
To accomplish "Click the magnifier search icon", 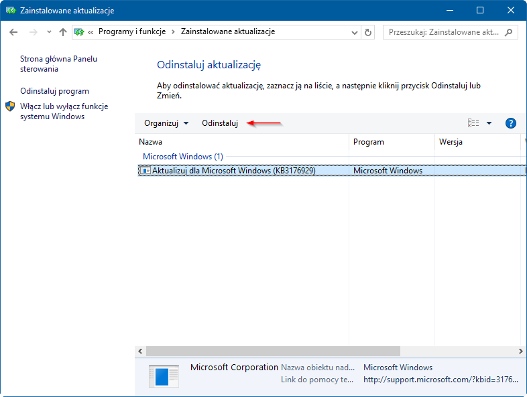I will coord(508,32).
